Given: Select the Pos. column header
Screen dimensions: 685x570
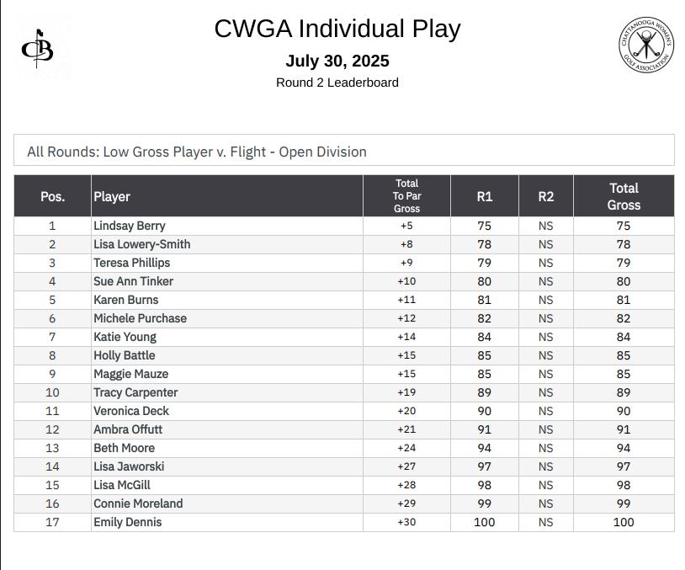Looking at the screenshot, I should tap(52, 196).
